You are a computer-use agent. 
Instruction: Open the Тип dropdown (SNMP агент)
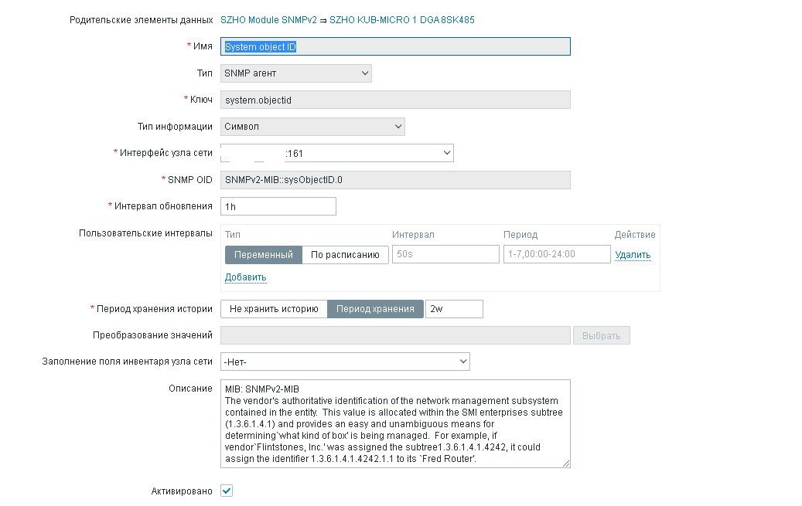(x=296, y=73)
